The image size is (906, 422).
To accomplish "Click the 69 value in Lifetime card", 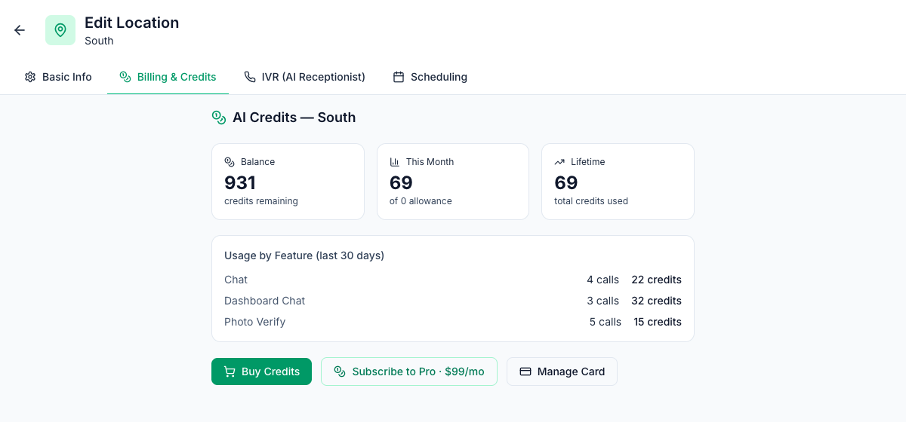I will (566, 182).
